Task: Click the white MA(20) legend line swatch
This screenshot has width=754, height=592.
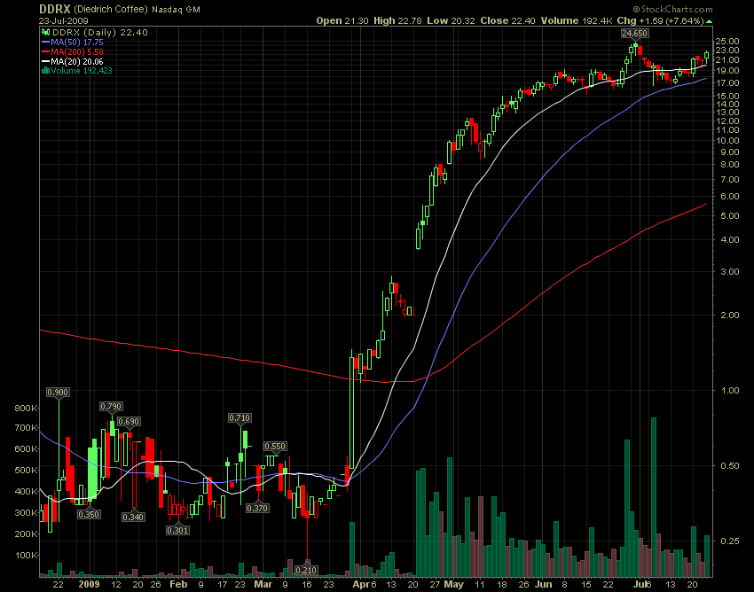Action: tap(45, 61)
